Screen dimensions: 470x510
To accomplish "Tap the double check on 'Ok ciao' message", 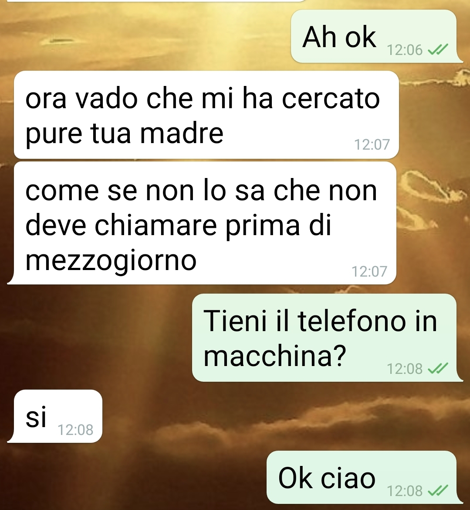I will pos(438,490).
